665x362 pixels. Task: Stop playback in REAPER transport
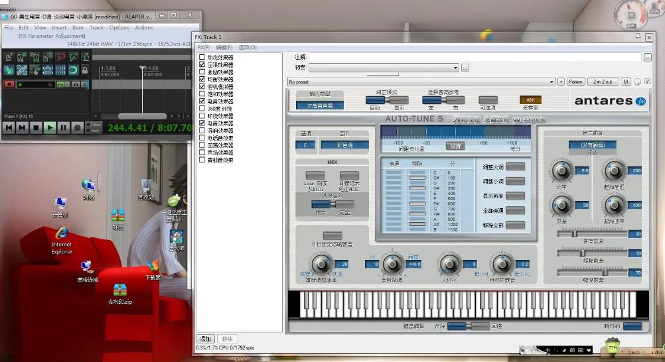click(36, 127)
